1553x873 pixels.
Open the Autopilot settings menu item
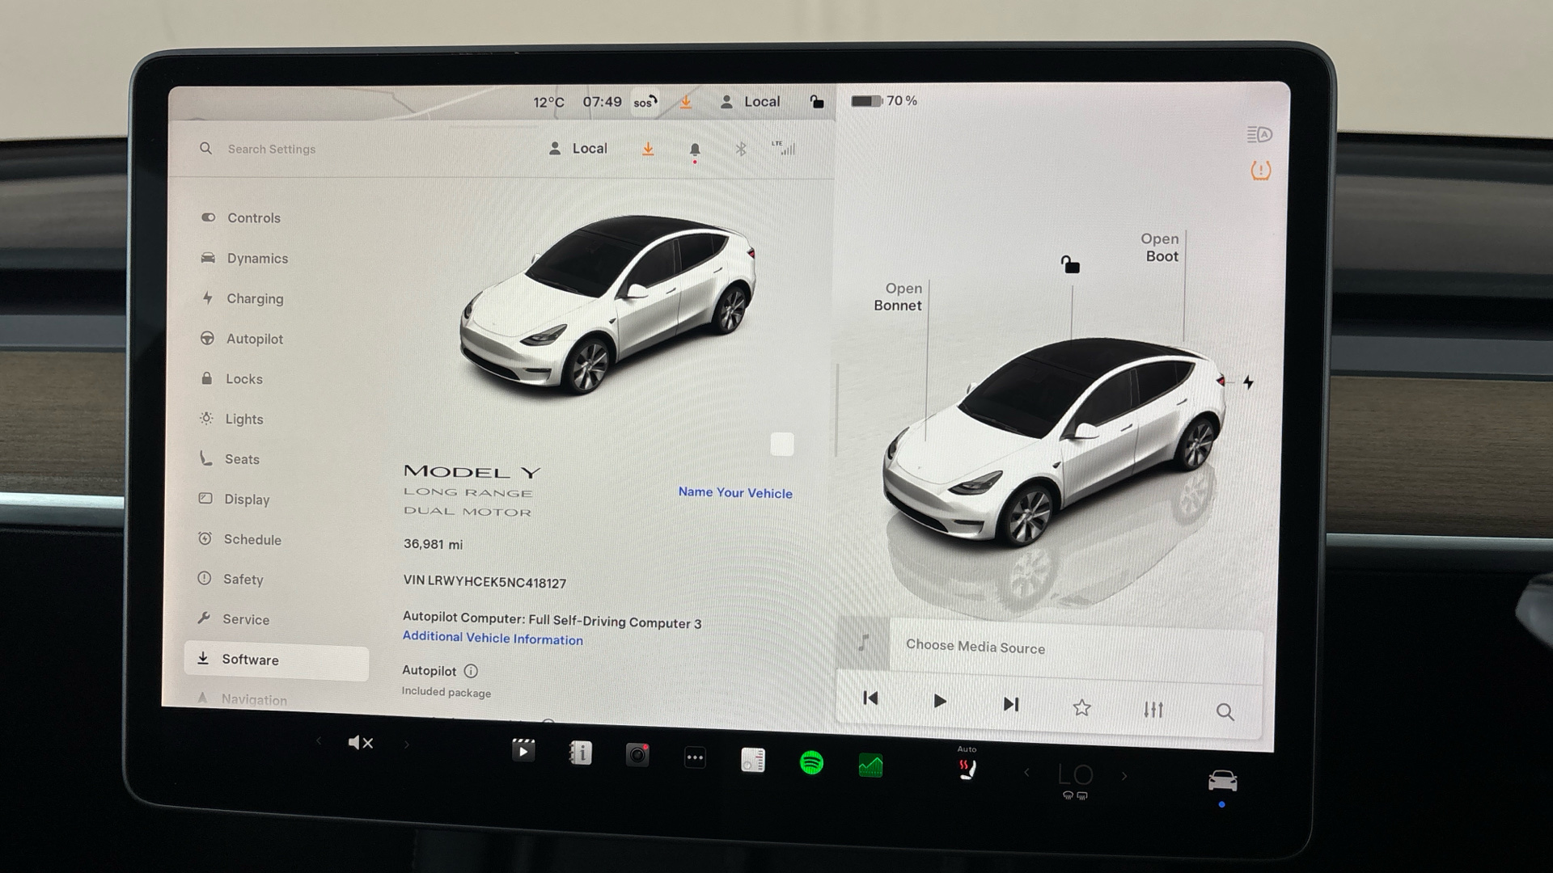254,339
